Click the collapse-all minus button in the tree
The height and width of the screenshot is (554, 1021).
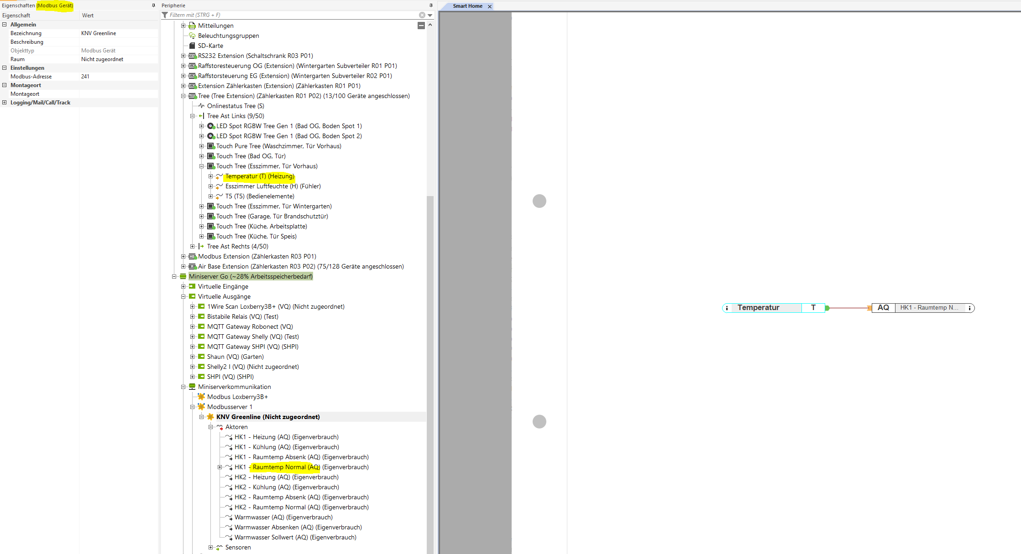(421, 26)
